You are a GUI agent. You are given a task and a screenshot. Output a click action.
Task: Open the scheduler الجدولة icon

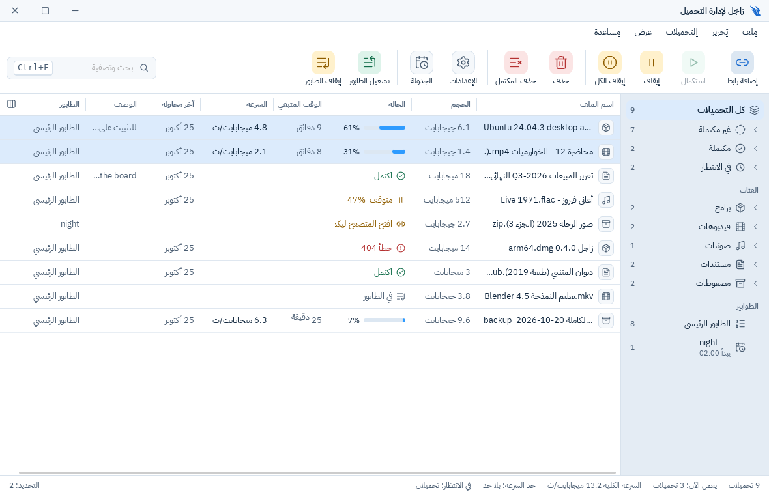click(x=421, y=63)
